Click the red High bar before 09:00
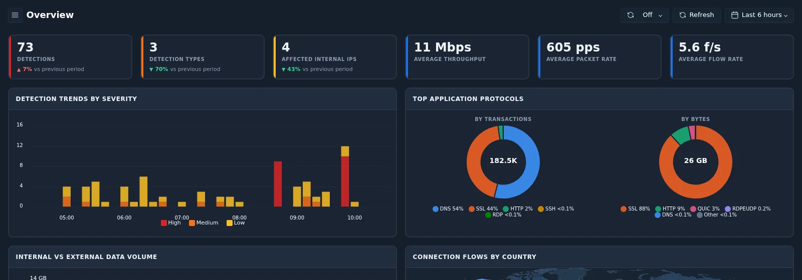802x280 pixels. click(x=278, y=184)
